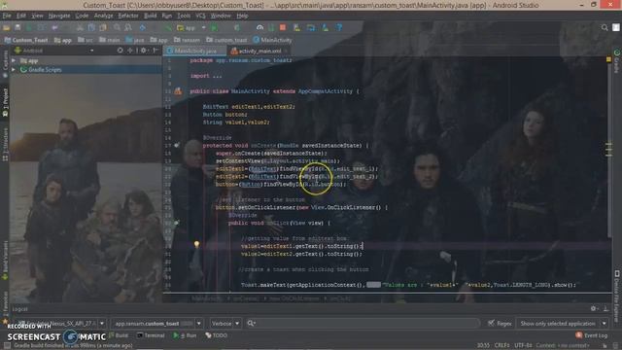The image size is (622, 350).
Task: Click the value1=editText1.getText() code line
Action: pyautogui.click(x=301, y=246)
